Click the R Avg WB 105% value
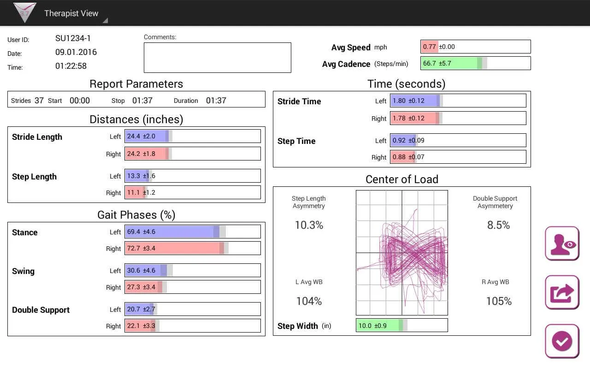Image resolution: width=590 pixels, height=369 pixels. tap(499, 301)
